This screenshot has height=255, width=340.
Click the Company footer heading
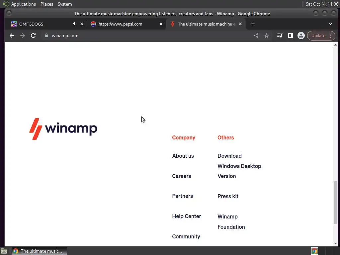pos(183,137)
